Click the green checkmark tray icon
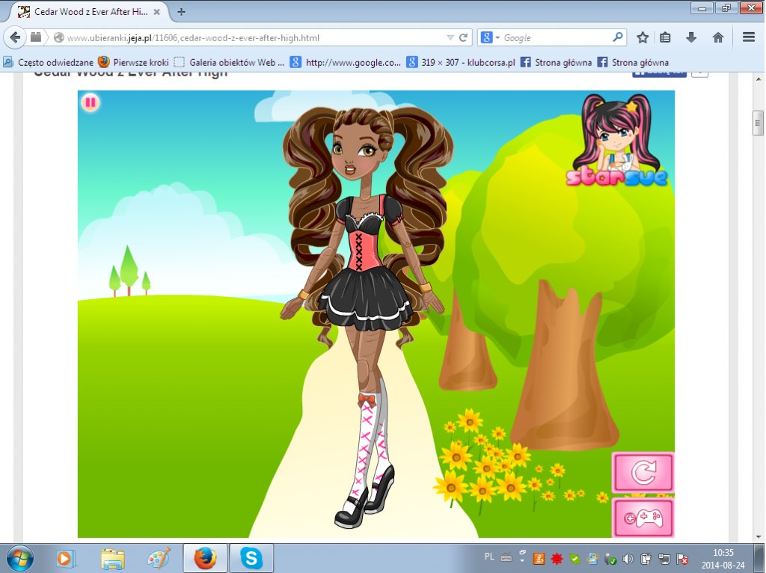 coord(574,558)
